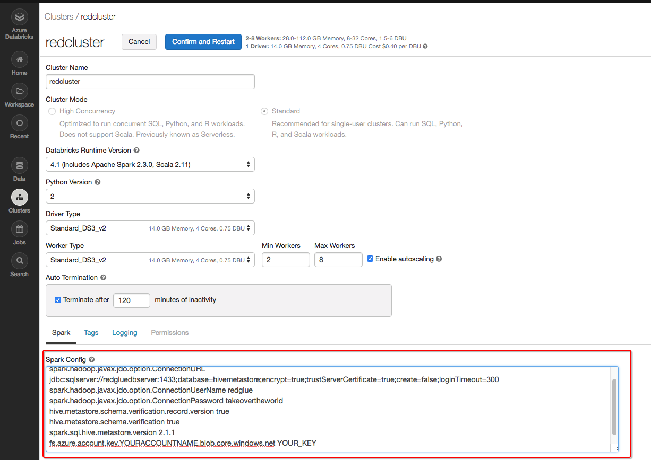
Task: Select Standard cluster mode
Action: [264, 111]
